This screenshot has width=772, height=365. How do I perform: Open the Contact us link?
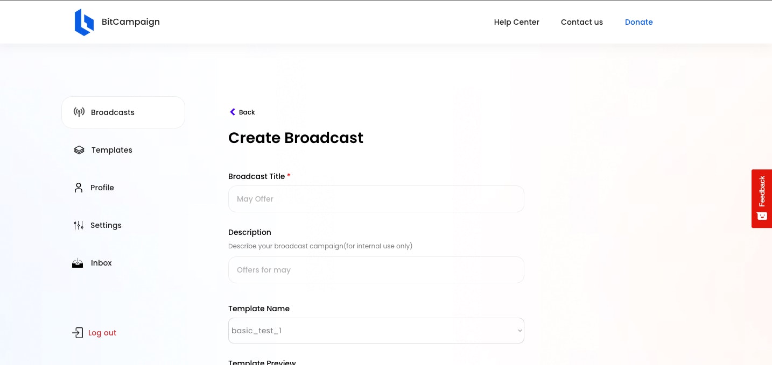(x=582, y=22)
